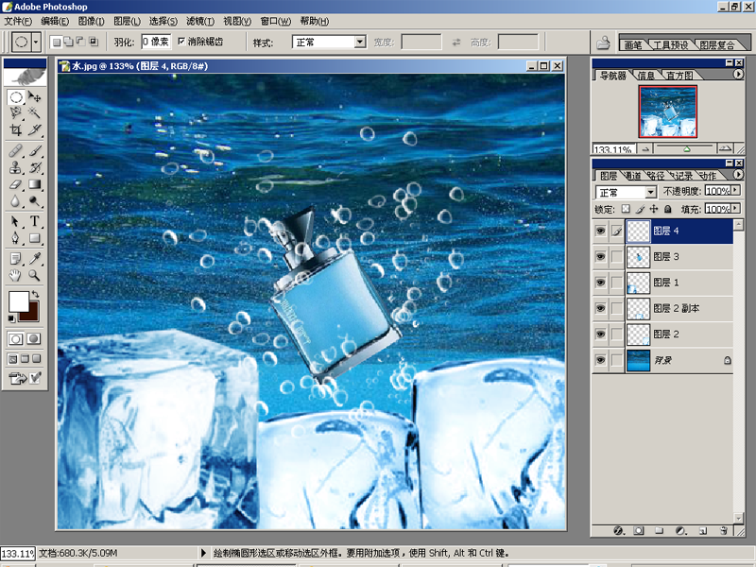Create a new layer group
The width and height of the screenshot is (756, 567).
point(659,531)
